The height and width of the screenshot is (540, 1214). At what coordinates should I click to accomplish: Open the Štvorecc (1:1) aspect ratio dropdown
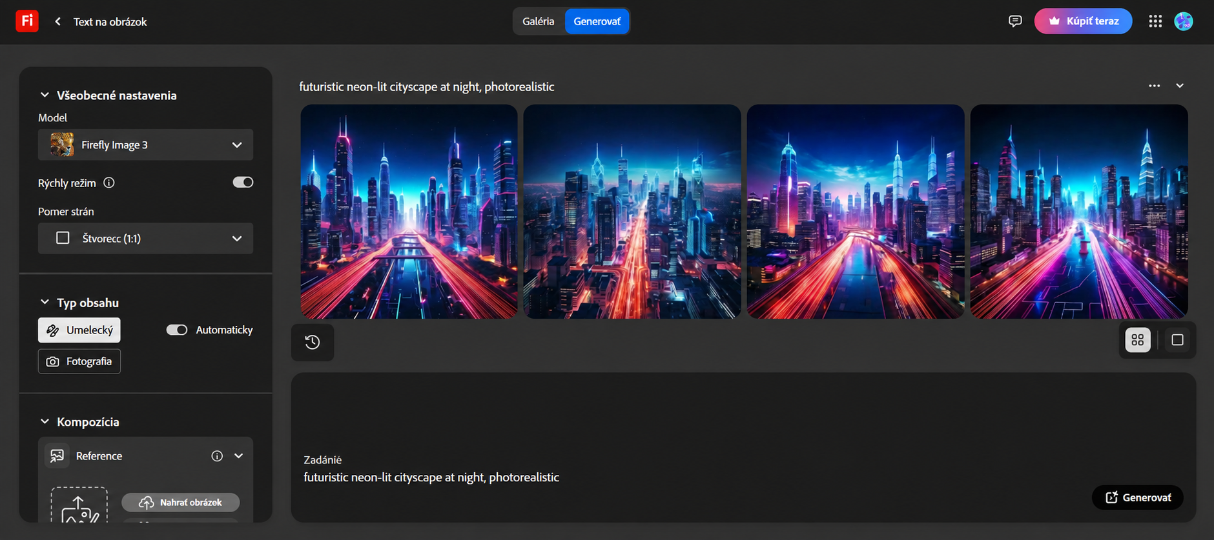[145, 238]
